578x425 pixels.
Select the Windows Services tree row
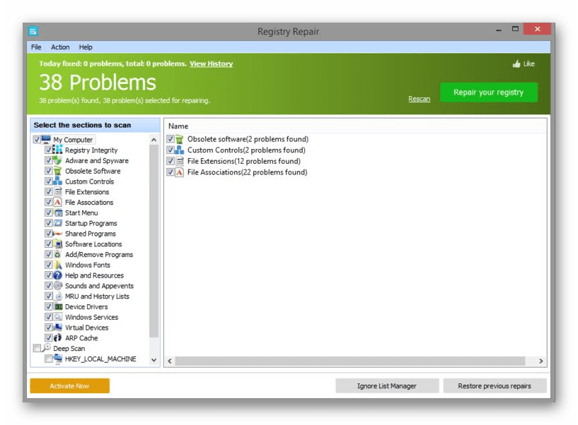pyautogui.click(x=91, y=317)
